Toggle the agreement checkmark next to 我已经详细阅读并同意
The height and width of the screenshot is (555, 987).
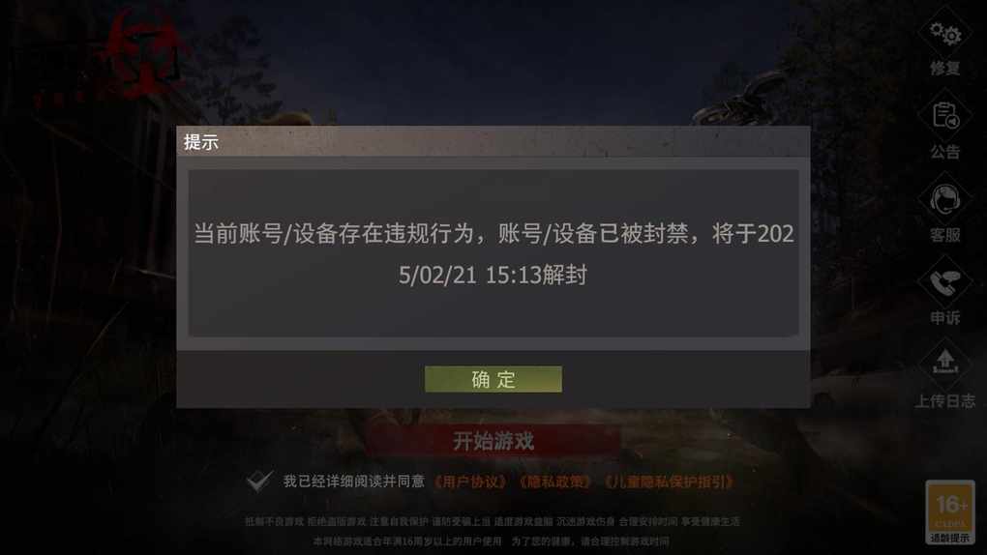pos(259,482)
